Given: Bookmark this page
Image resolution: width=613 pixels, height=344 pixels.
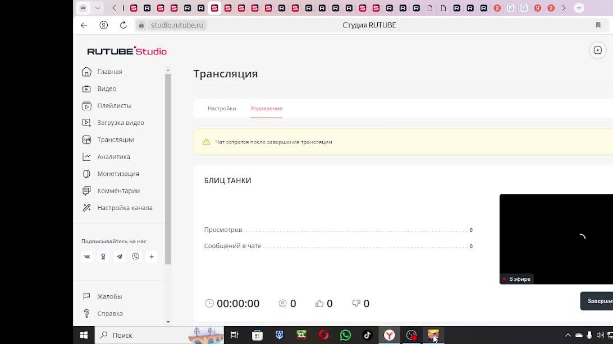Looking at the screenshot, I should 598,25.
